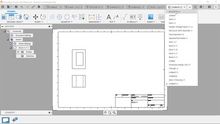
Task: Select the Feature Control Frame tool
Action: click(x=133, y=17)
